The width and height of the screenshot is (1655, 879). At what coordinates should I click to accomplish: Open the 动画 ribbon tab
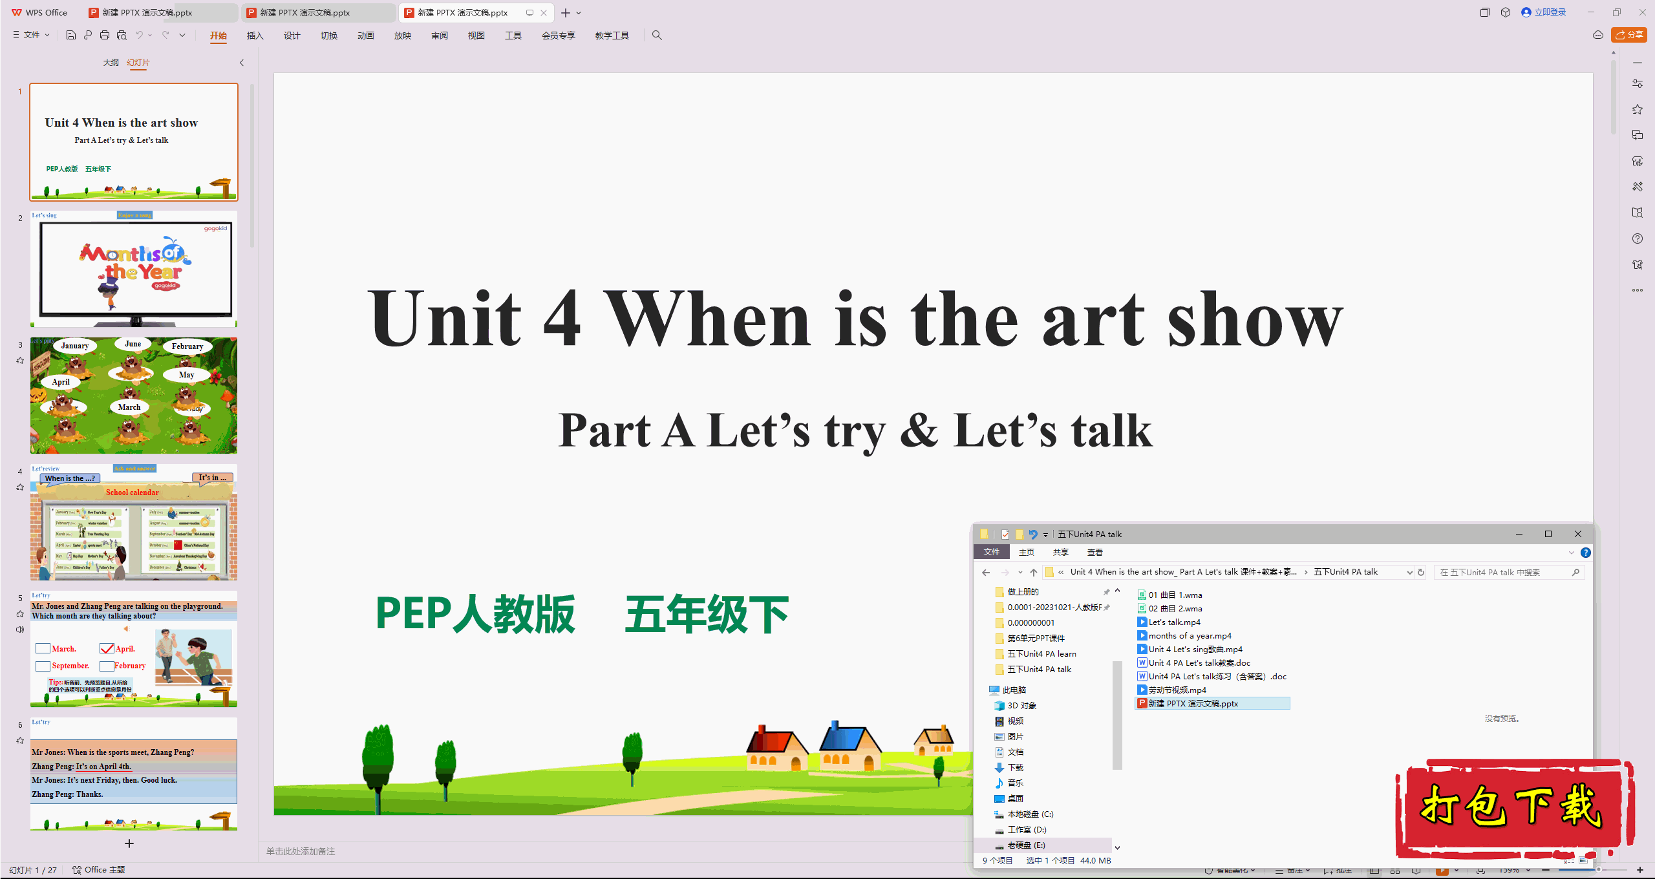pos(366,36)
